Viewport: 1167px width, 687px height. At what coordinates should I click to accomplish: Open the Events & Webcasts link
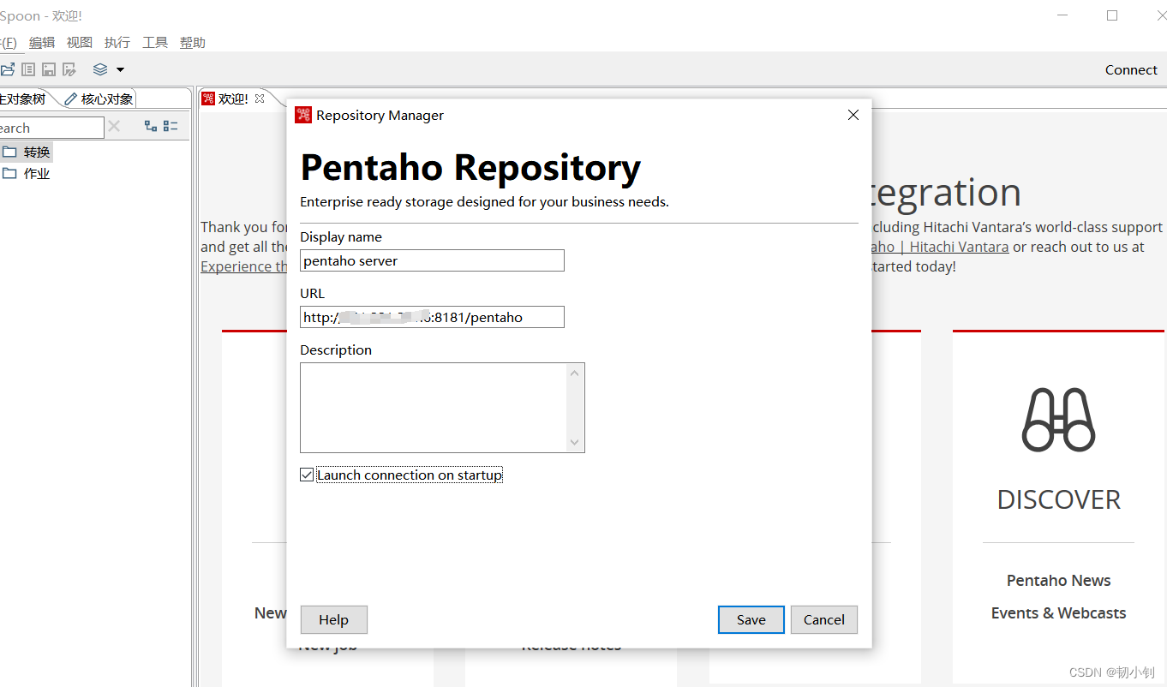click(x=1059, y=613)
